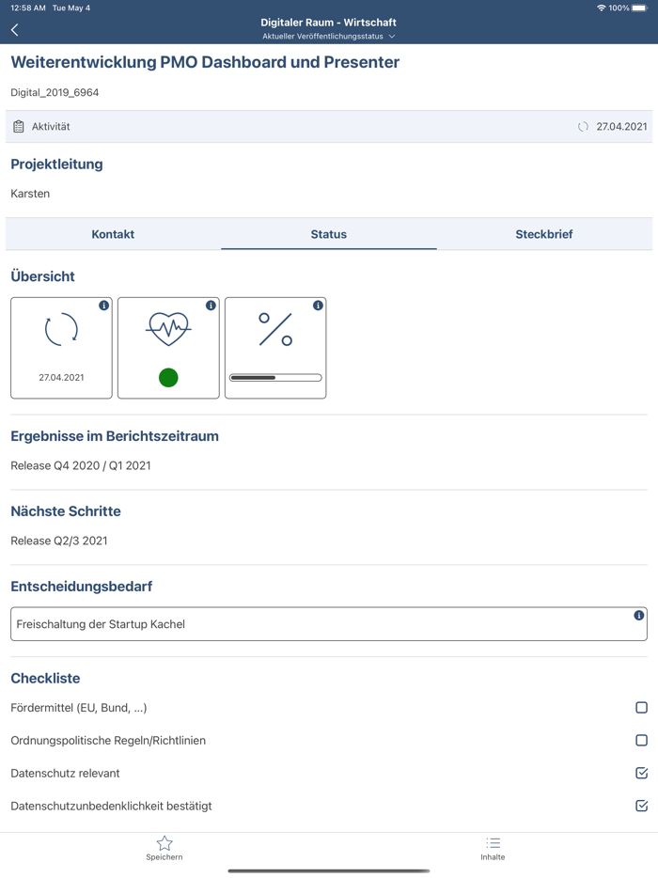Click the progress bar in the percent tile
658x878 pixels.
[x=275, y=378]
